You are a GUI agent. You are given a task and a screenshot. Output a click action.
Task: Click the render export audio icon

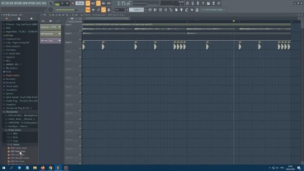(213, 3)
